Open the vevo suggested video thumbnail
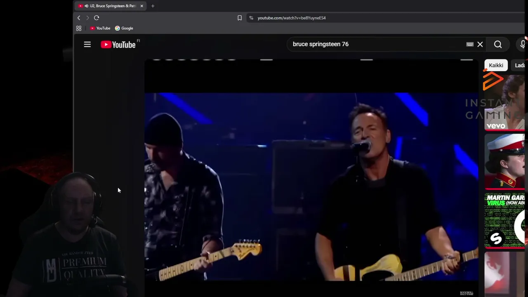The image size is (528, 297). 505,103
